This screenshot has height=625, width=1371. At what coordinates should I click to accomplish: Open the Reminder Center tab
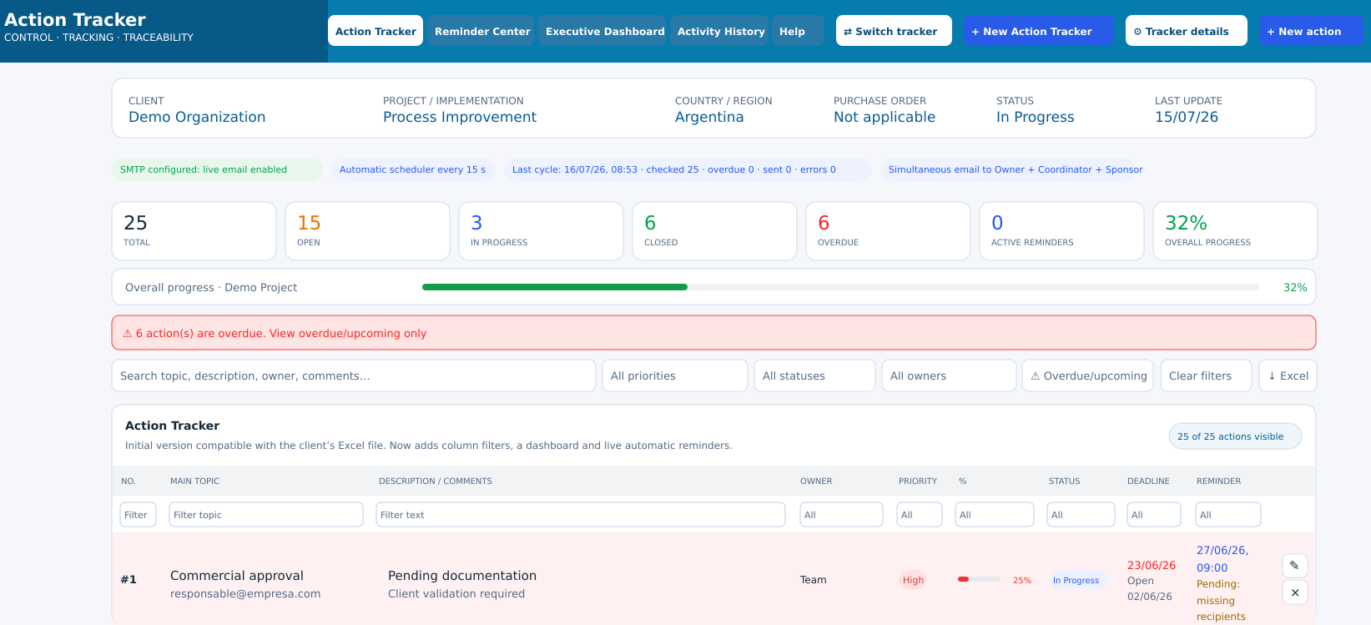tap(482, 31)
